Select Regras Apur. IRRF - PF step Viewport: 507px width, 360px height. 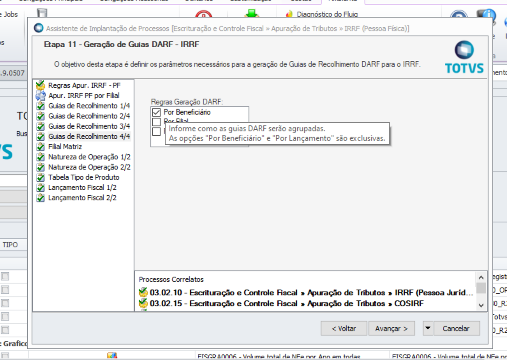84,86
